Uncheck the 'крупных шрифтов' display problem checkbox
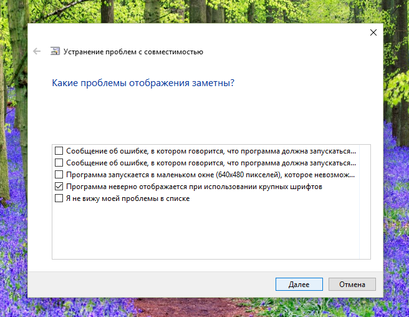The width and height of the screenshot is (409, 317). coord(59,187)
